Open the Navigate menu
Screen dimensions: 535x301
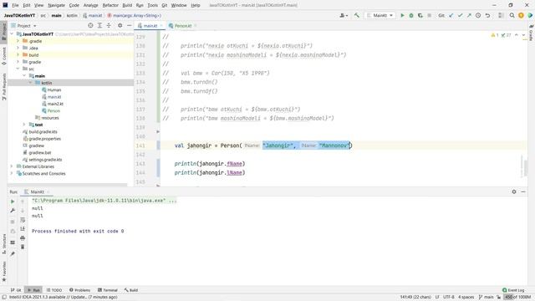point(56,6)
